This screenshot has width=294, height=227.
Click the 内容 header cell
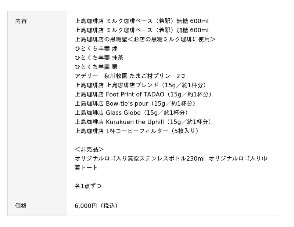21,21
